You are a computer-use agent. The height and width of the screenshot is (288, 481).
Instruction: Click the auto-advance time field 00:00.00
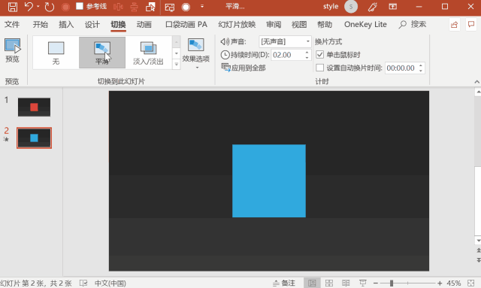(x=401, y=68)
